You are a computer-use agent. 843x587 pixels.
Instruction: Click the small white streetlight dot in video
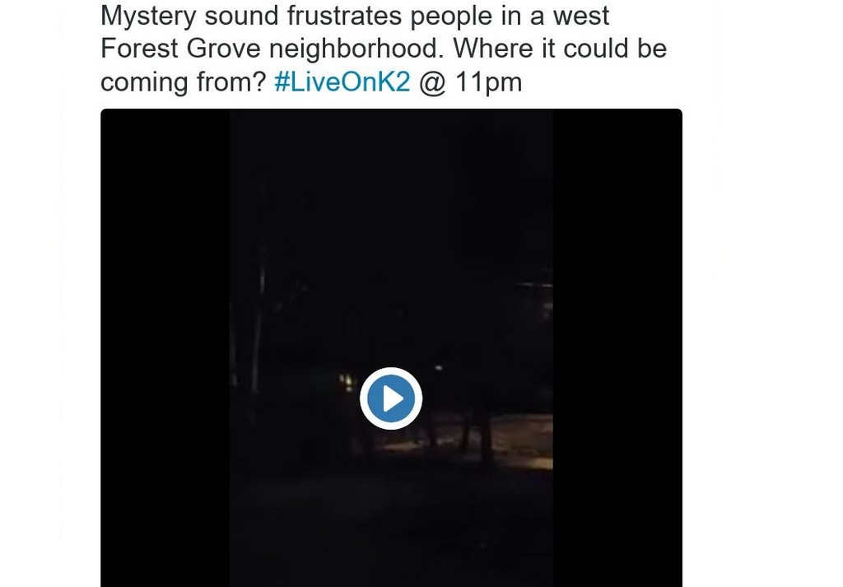pyautogui.click(x=438, y=368)
